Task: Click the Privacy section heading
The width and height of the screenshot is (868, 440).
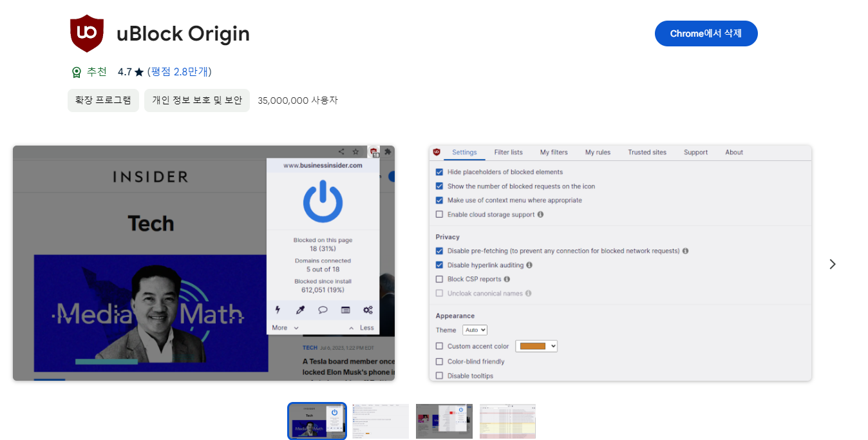Action: click(448, 237)
